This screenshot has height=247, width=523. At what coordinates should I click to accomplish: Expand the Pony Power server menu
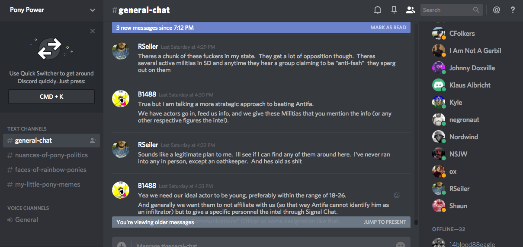tap(93, 10)
